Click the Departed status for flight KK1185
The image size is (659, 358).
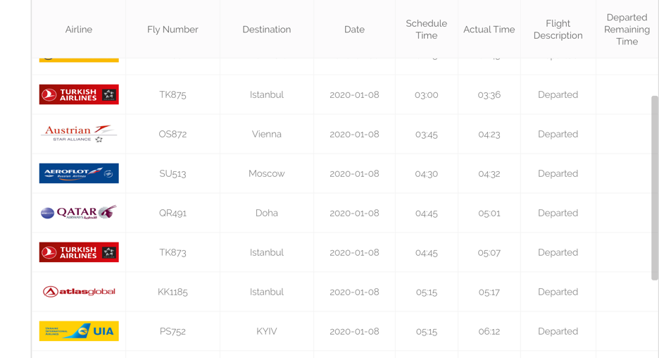tap(558, 292)
